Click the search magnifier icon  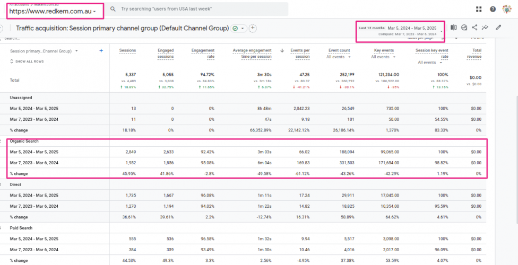(x=113, y=9)
